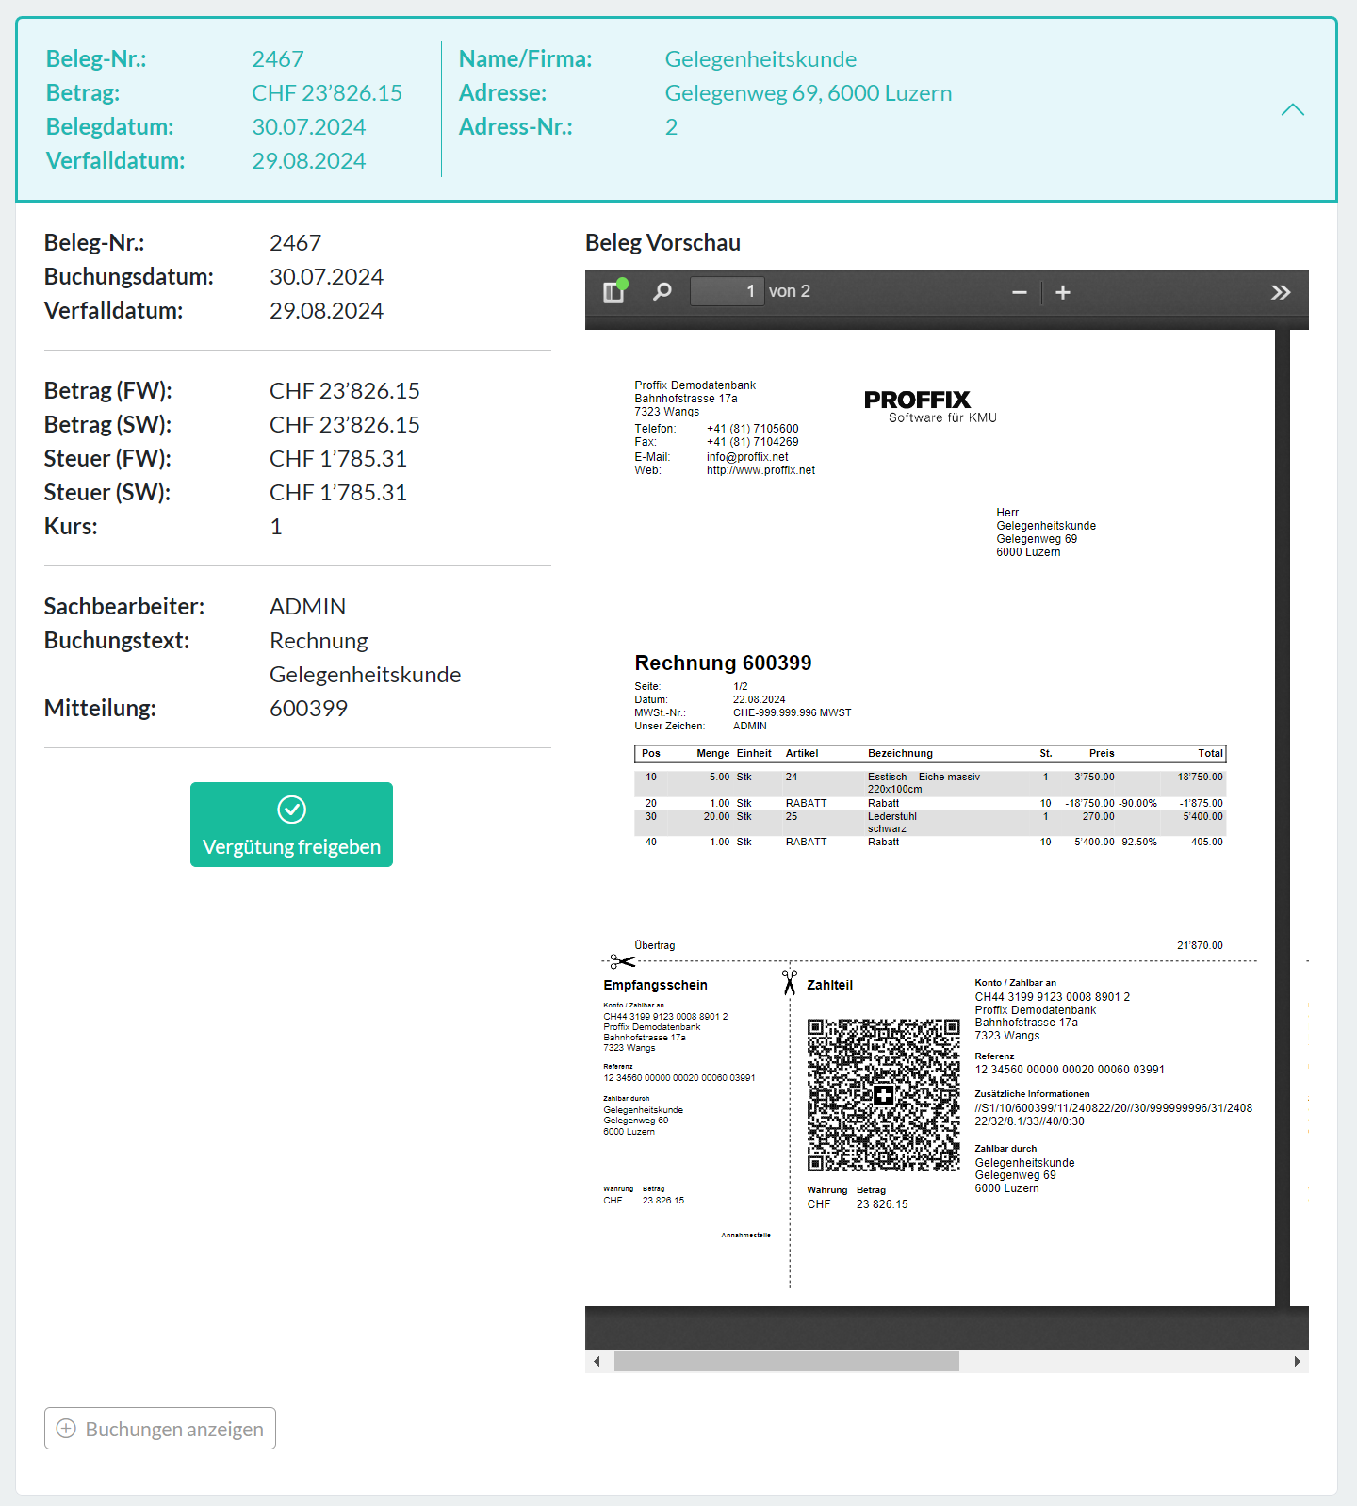Image resolution: width=1357 pixels, height=1506 pixels.
Task: Click Buchungen anzeigen button
Action: [x=160, y=1429]
